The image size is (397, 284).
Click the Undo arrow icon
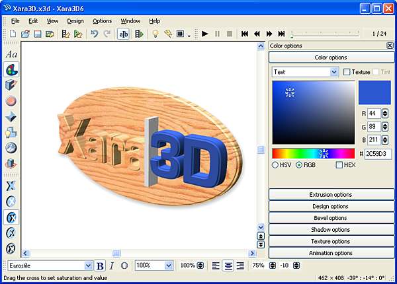click(95, 33)
